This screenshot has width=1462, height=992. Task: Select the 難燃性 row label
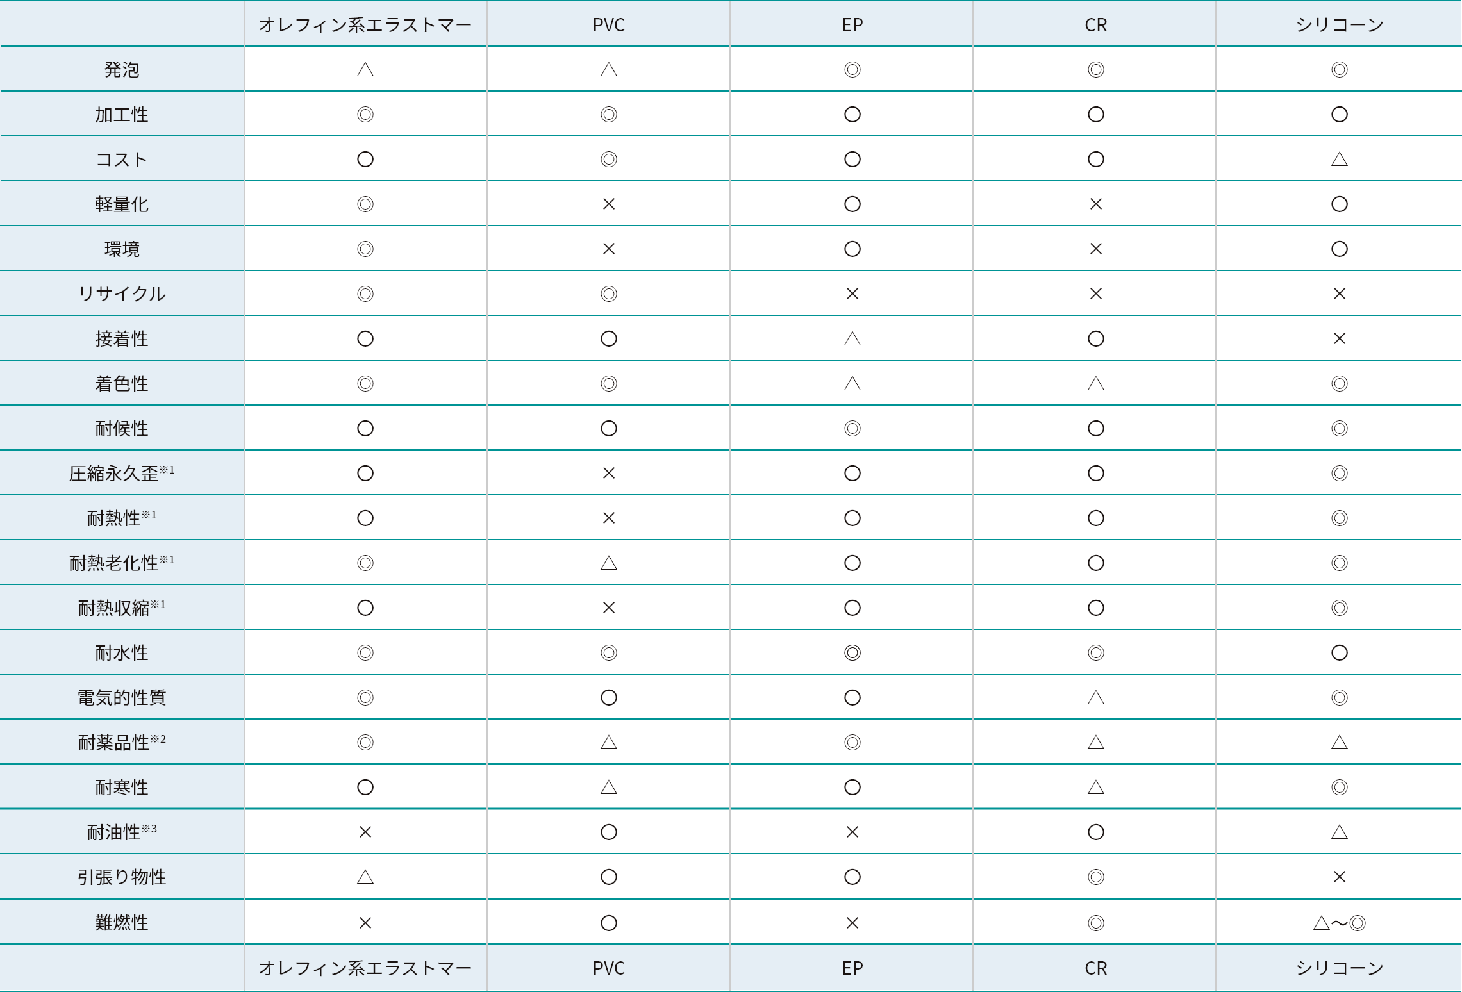coord(122,922)
